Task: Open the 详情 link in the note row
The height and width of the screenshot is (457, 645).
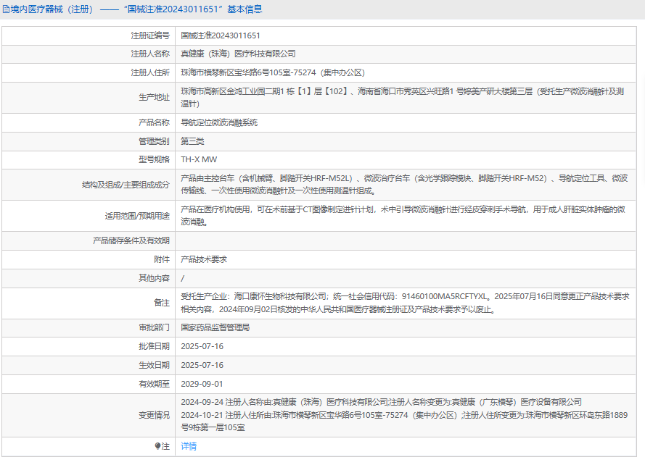Action: point(189,446)
